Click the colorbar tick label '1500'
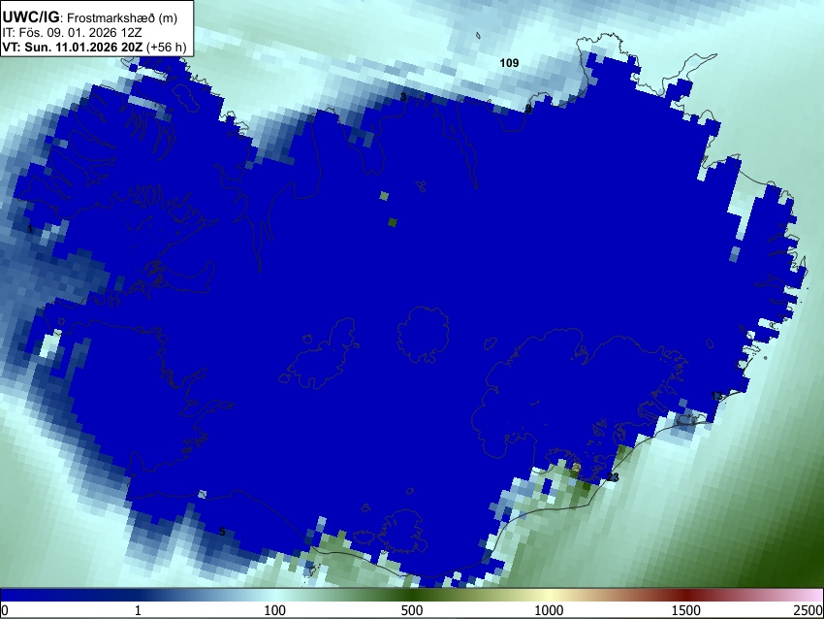Image resolution: width=824 pixels, height=619 pixels. [685, 610]
